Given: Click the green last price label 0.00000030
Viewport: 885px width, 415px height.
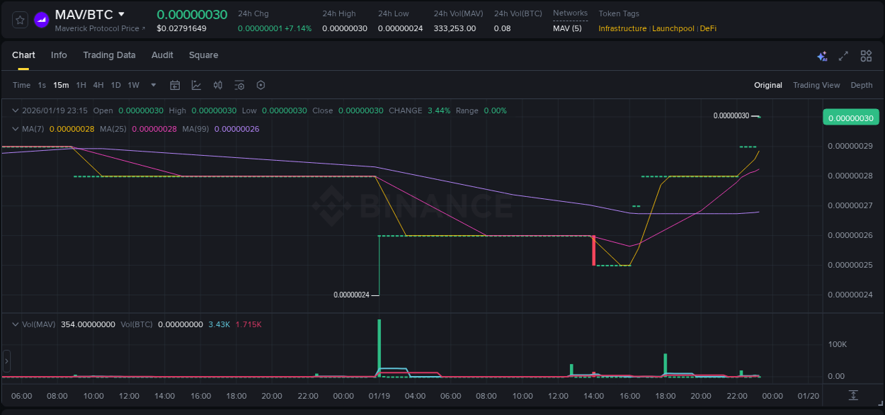Looking at the screenshot, I should pyautogui.click(x=850, y=117).
